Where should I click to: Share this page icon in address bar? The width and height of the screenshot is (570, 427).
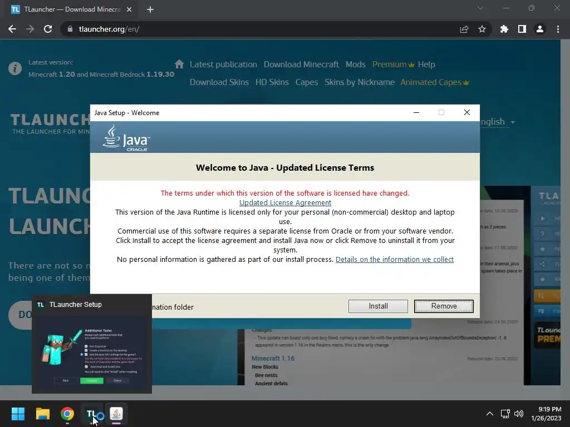(x=464, y=29)
